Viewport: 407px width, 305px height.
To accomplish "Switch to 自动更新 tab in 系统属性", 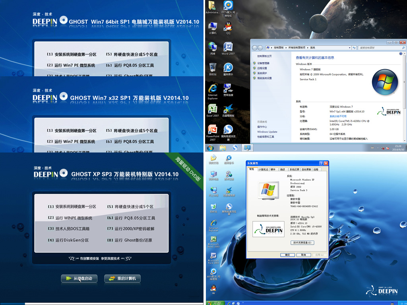I will 306,169.
